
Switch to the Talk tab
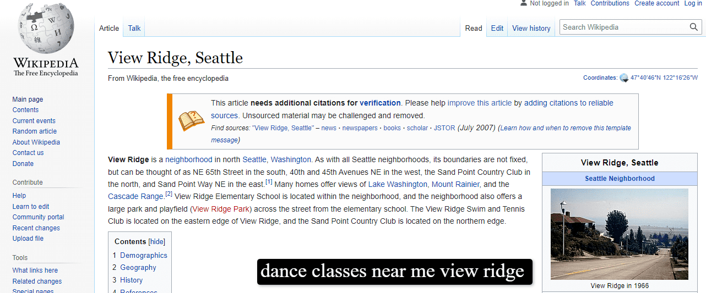point(134,28)
